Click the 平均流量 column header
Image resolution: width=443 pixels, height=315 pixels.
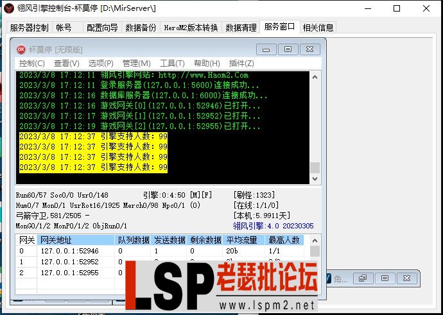[244, 240]
